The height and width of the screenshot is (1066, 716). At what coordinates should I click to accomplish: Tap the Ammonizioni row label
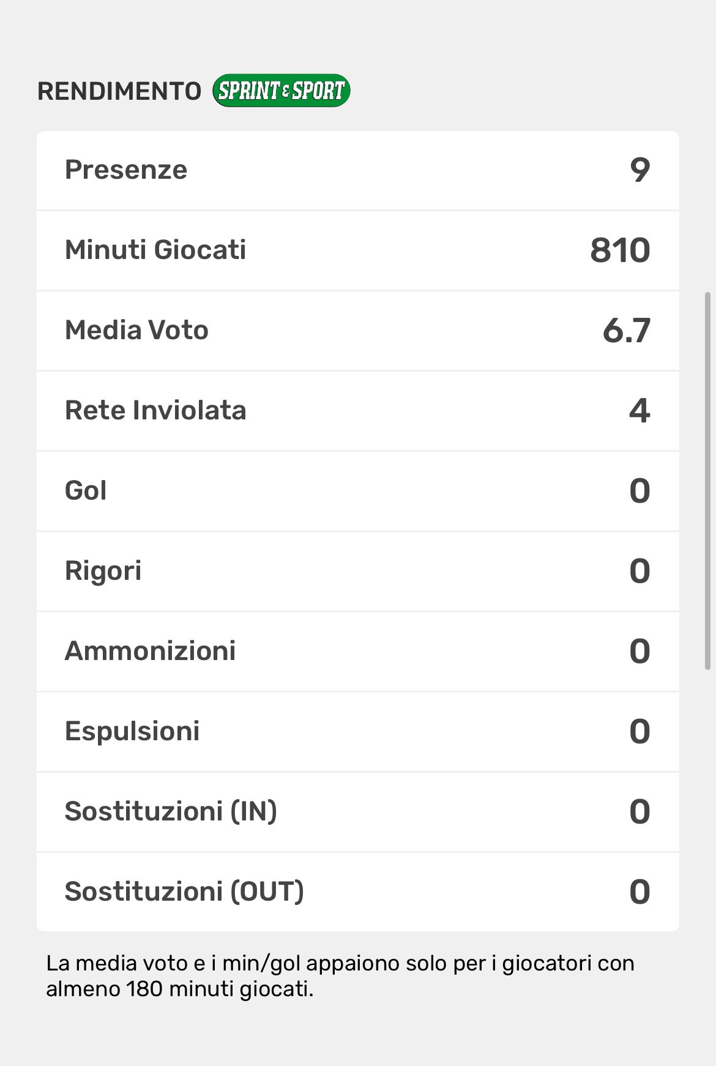point(150,651)
